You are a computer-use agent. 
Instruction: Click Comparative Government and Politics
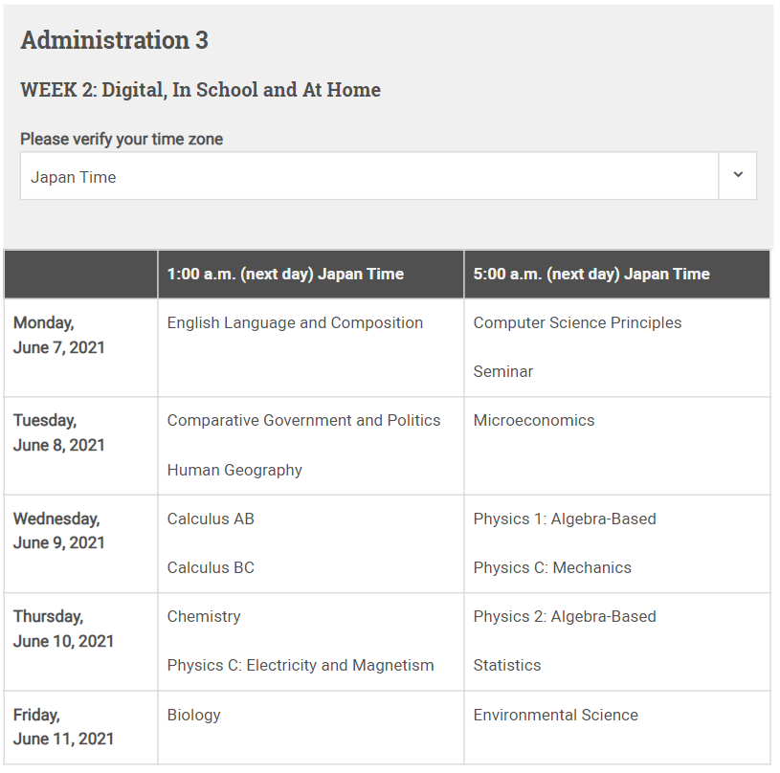click(x=303, y=421)
